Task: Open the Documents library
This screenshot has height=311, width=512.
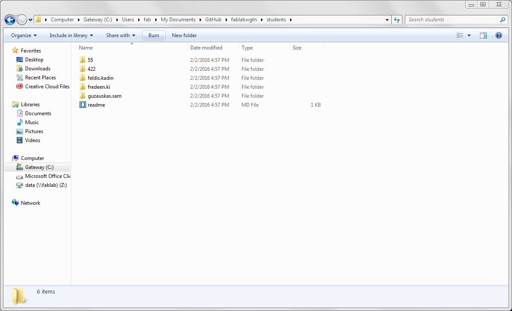Action: [x=38, y=113]
